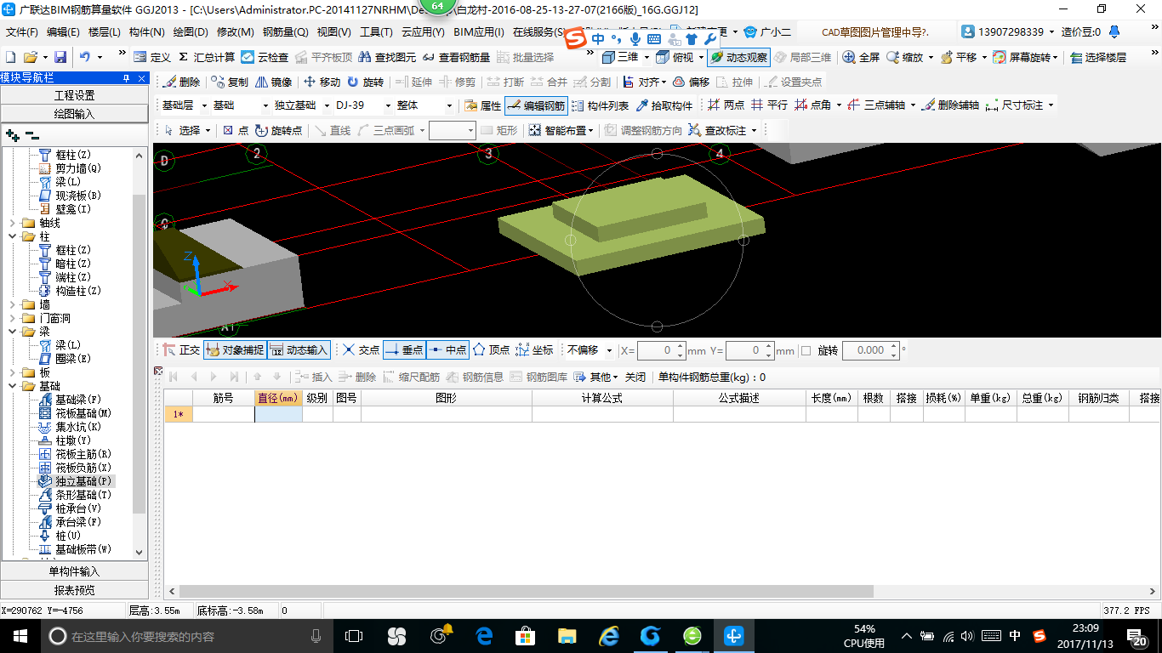Click the 复制 copy tool
Image resolution: width=1162 pixels, height=653 pixels.
coord(230,82)
